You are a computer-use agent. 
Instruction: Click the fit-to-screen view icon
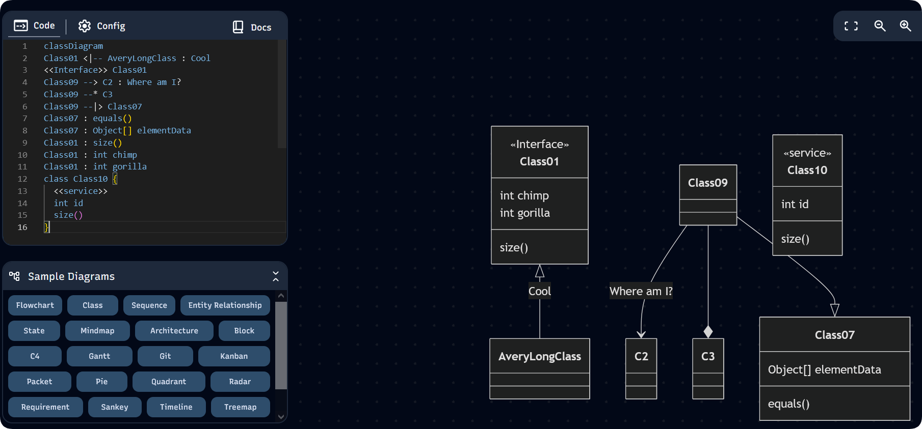(x=851, y=26)
